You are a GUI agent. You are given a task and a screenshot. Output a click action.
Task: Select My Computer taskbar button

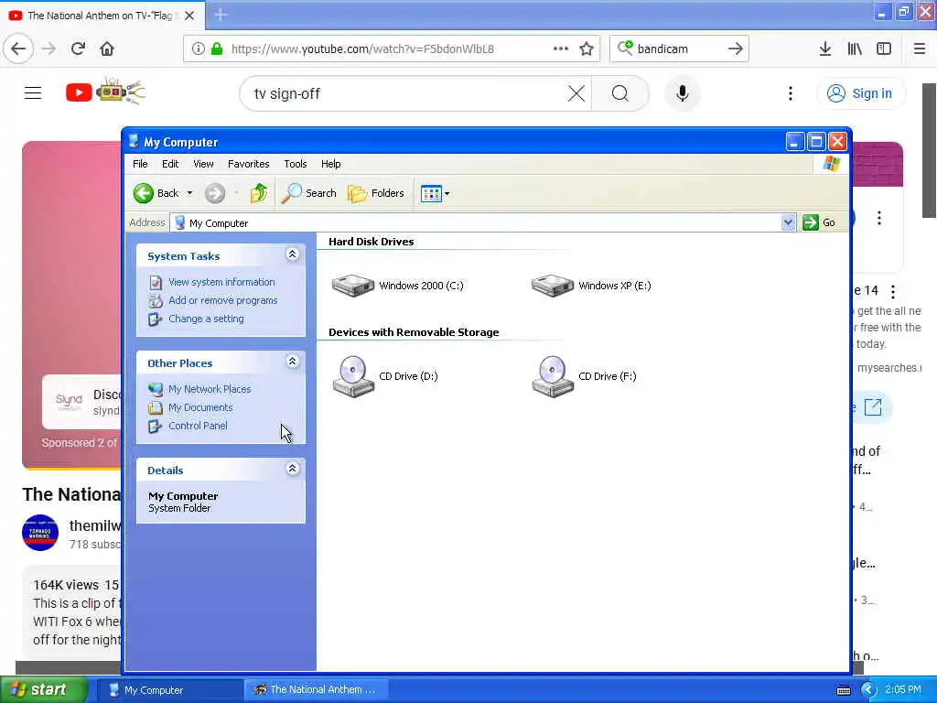click(x=169, y=690)
